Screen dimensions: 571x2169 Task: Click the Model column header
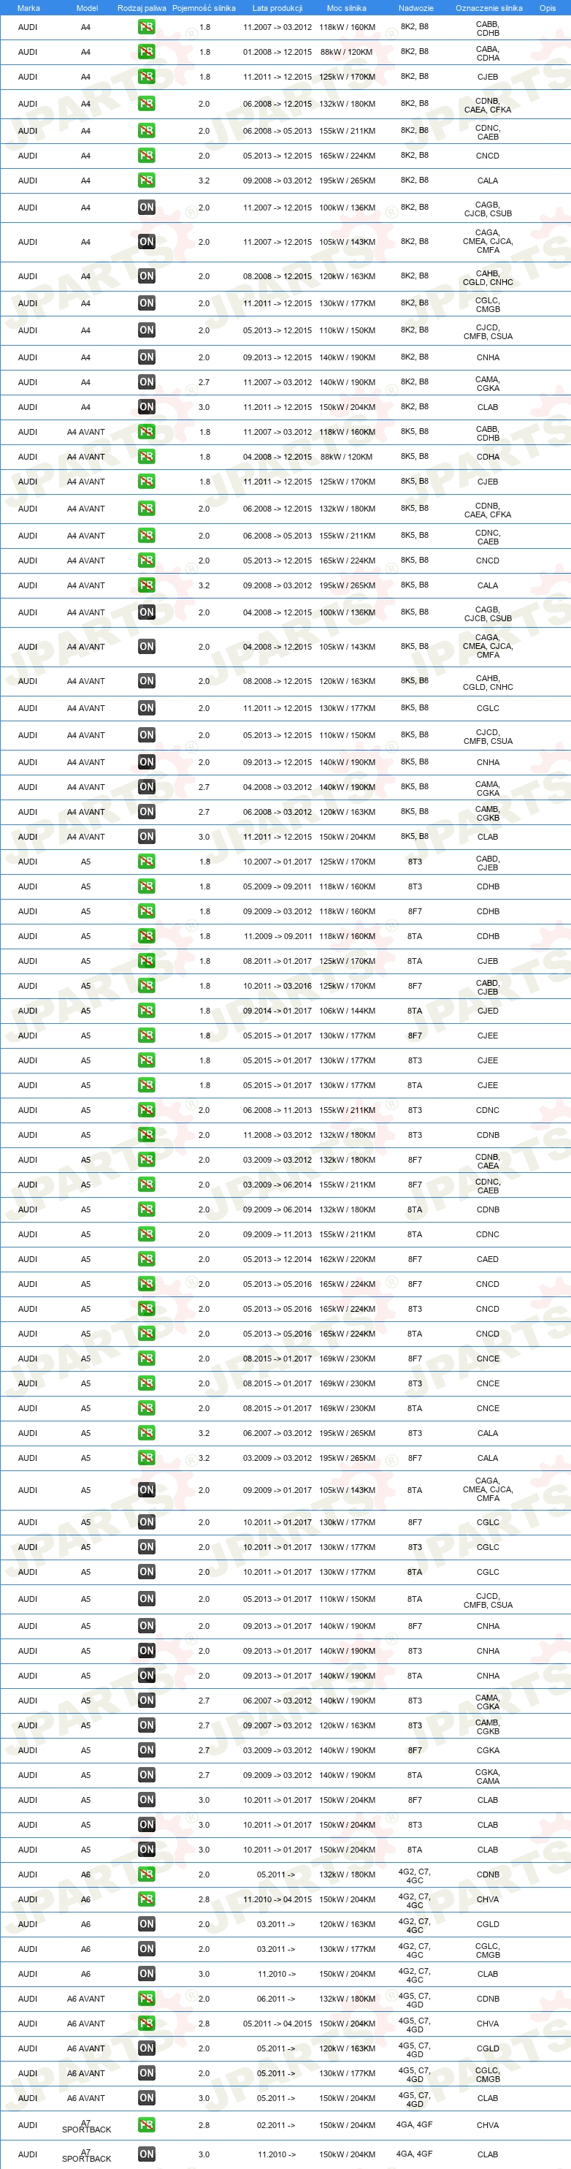click(x=88, y=9)
